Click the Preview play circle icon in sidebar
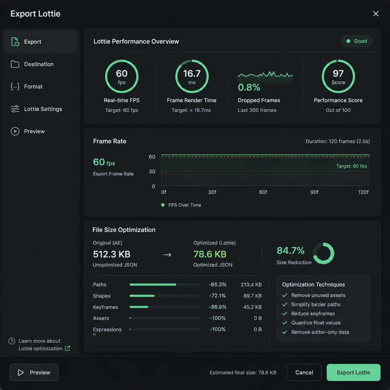Viewport: 390px width, 390px height. coord(15,131)
